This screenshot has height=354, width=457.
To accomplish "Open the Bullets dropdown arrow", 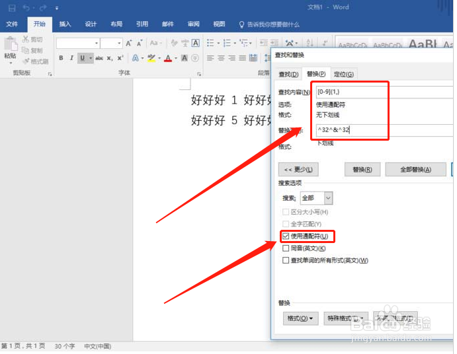I will 218,44.
